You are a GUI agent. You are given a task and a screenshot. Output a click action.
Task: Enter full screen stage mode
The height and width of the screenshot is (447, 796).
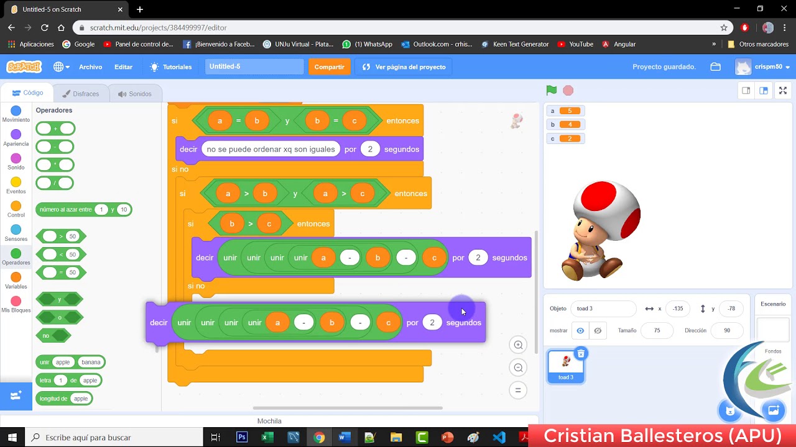coord(783,91)
